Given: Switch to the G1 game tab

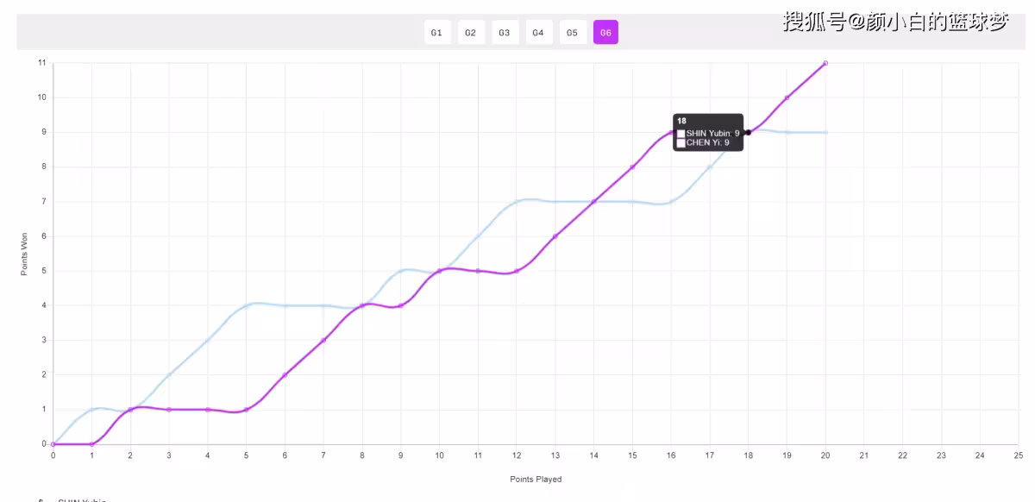Looking at the screenshot, I should (x=436, y=33).
